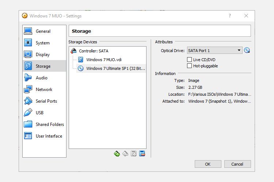Click the Type value Image
Screen dimensions: 274x182
pyautogui.click(x=194, y=81)
